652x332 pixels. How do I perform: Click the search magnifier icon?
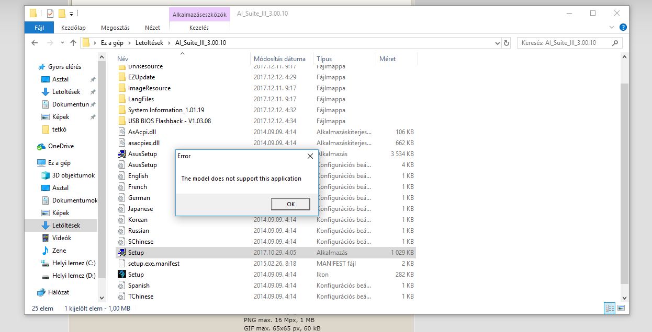(x=615, y=43)
